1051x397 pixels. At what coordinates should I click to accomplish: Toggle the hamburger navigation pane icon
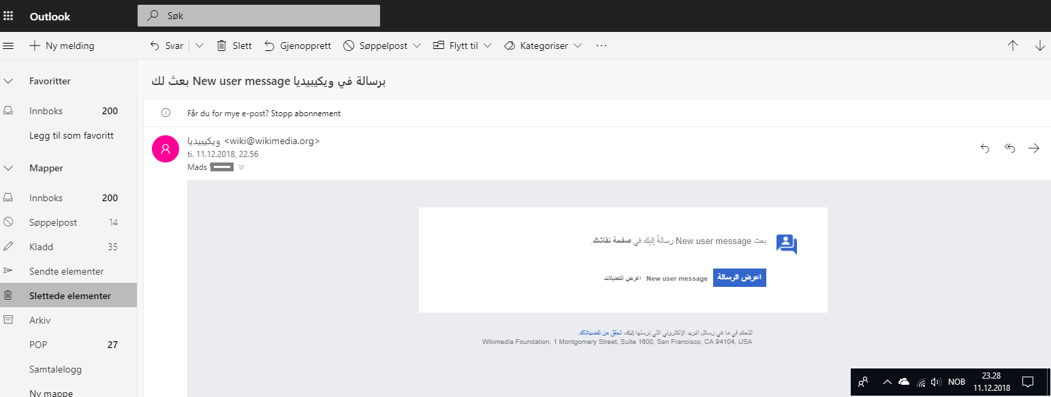pos(9,46)
